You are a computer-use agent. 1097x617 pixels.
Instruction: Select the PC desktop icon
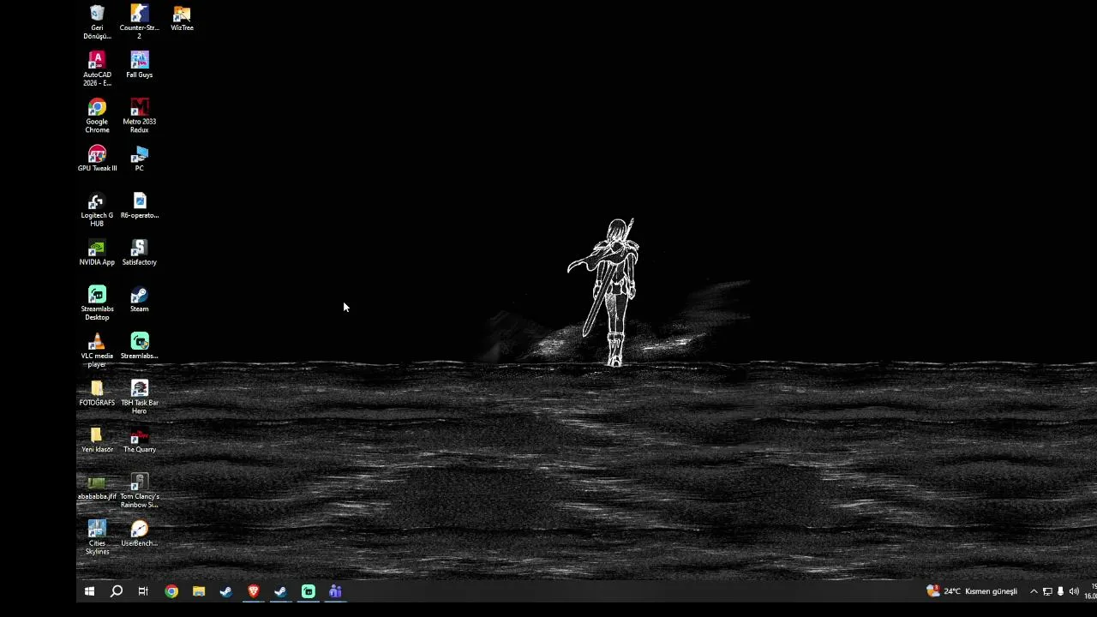tap(139, 159)
